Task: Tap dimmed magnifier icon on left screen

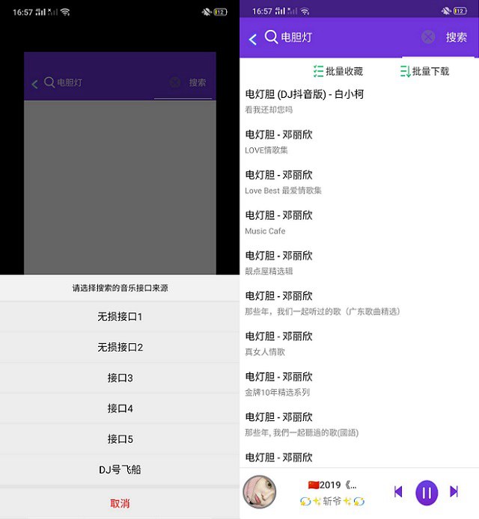Action: [x=49, y=82]
